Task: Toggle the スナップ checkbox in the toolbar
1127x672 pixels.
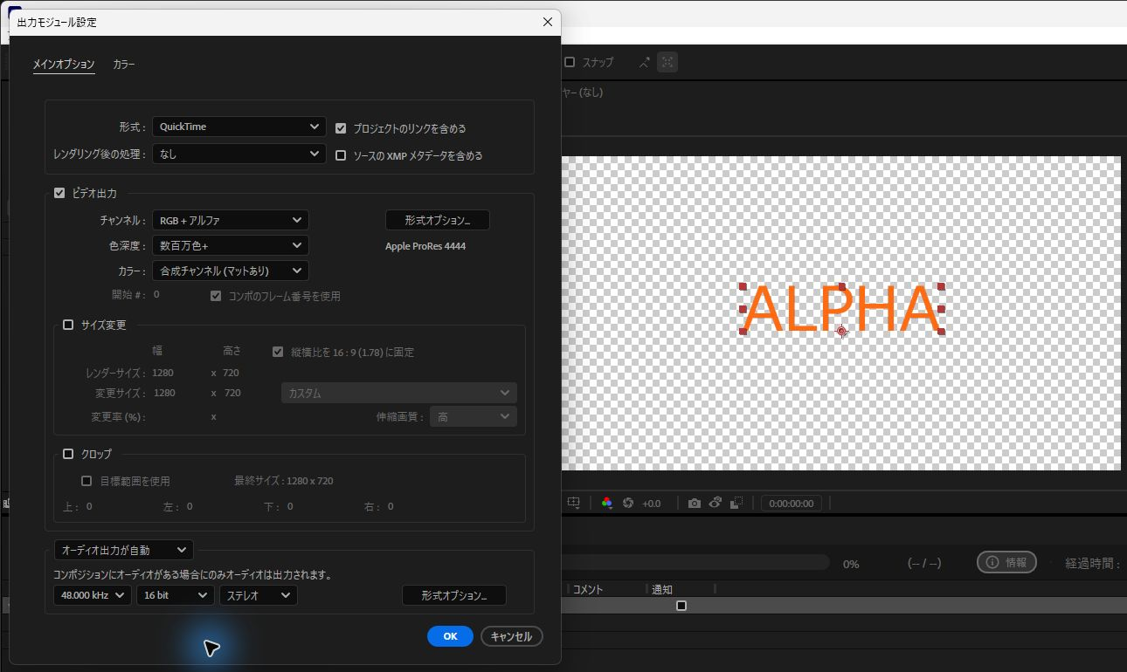Action: coord(570,62)
